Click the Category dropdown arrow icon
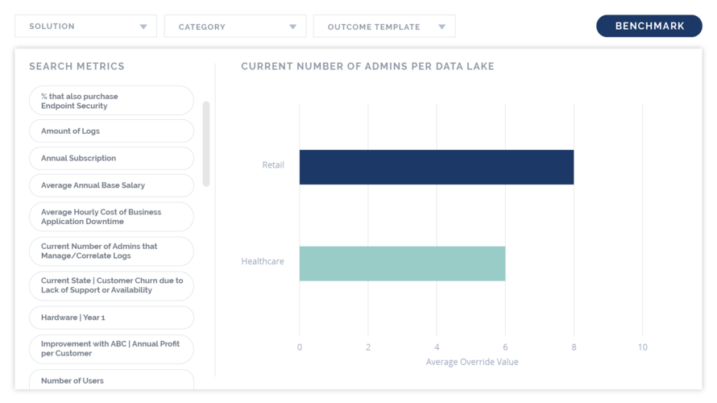This screenshot has height=403, width=717. [x=292, y=27]
